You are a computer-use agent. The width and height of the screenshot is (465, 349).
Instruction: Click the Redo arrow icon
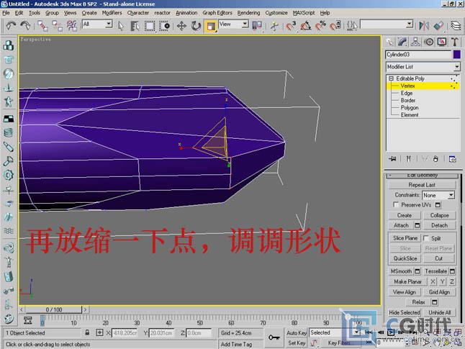[x=25, y=26]
